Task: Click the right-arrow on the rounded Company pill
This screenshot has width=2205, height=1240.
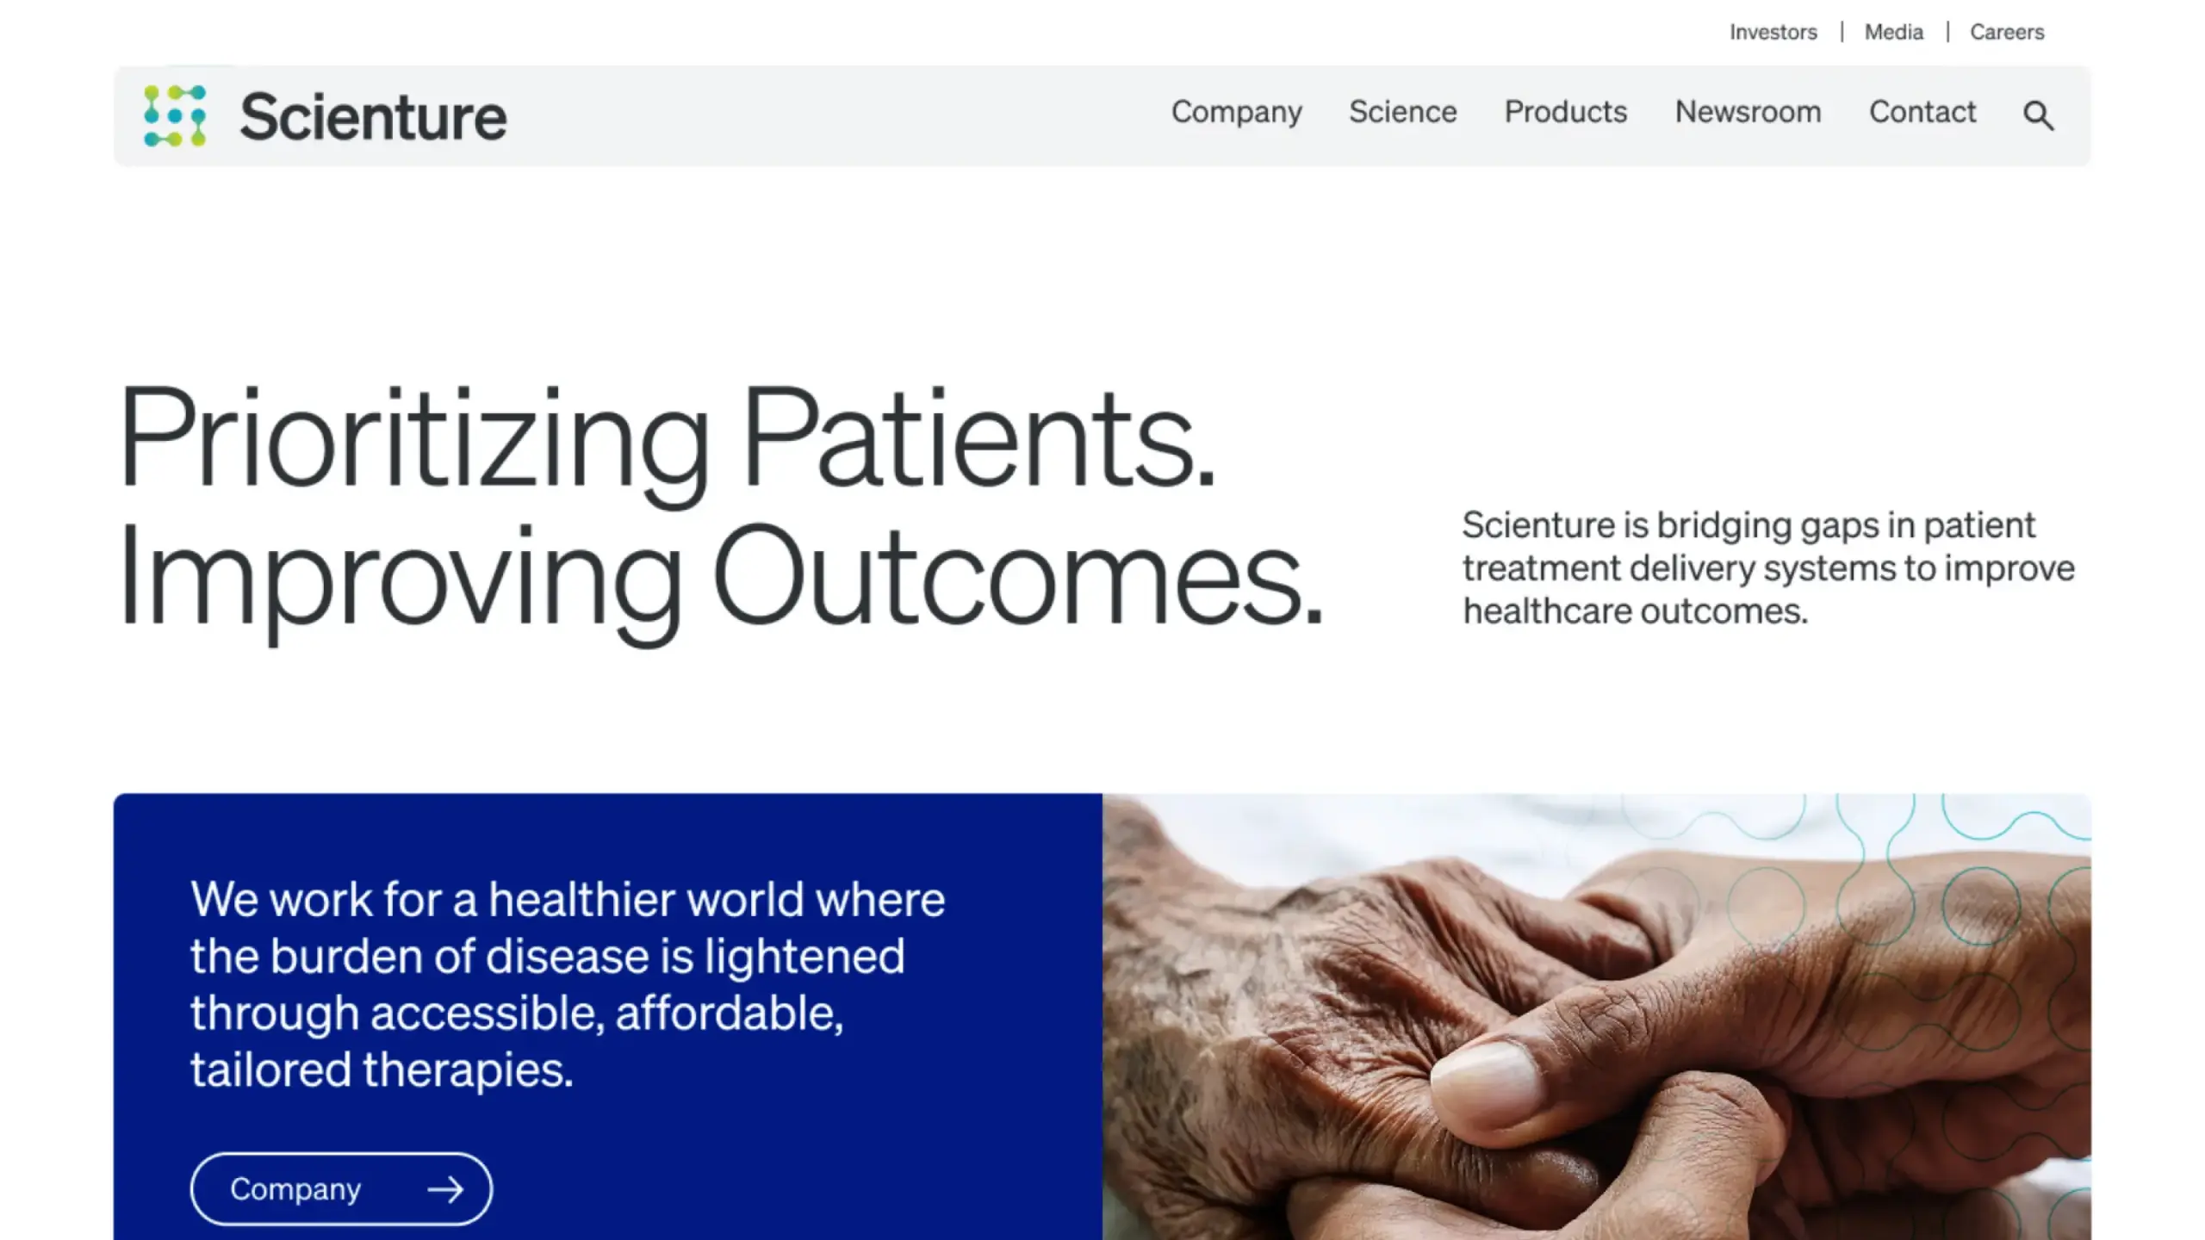Action: click(444, 1188)
